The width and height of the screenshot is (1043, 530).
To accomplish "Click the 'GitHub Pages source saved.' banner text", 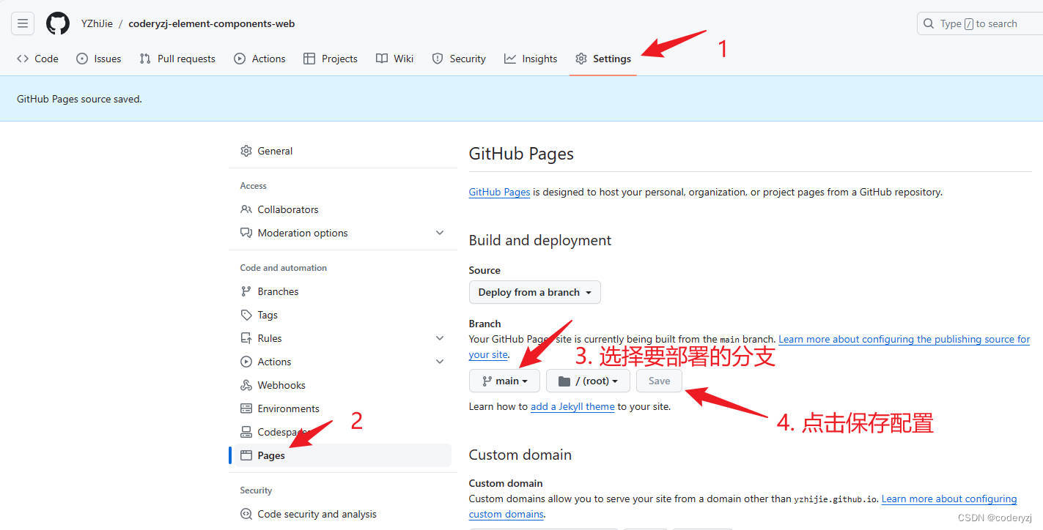I will tap(79, 99).
